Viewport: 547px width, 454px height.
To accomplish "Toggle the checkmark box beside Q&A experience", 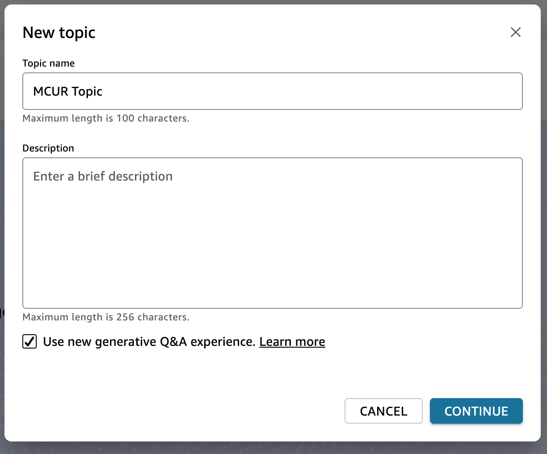I will (x=29, y=342).
